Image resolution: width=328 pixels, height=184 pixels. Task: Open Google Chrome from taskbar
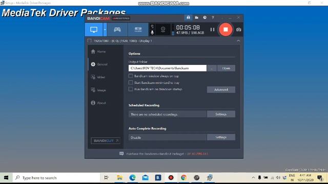[183, 178]
